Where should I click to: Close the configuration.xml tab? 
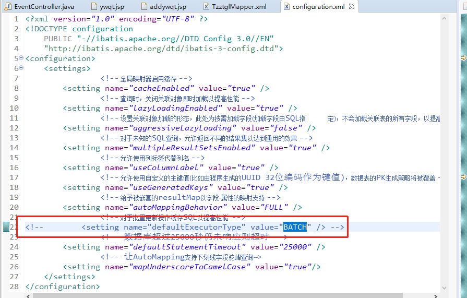(352, 6)
